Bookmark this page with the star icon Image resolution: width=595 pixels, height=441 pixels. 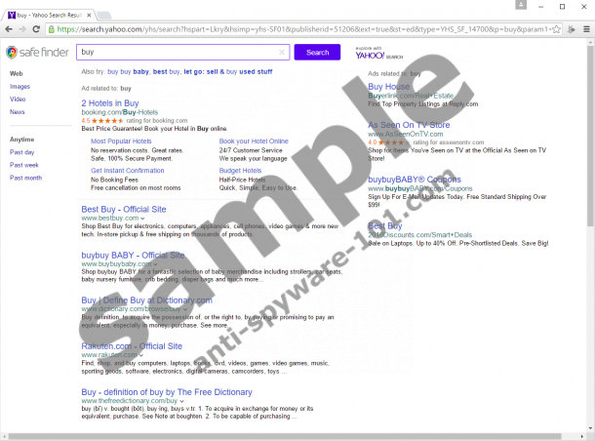coord(569,29)
